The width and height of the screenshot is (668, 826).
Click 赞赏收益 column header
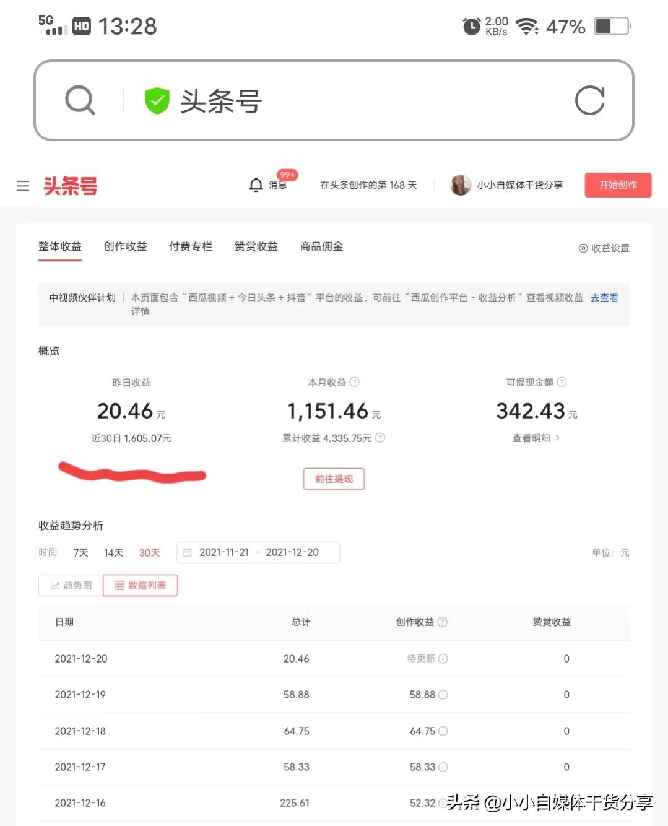click(x=552, y=622)
